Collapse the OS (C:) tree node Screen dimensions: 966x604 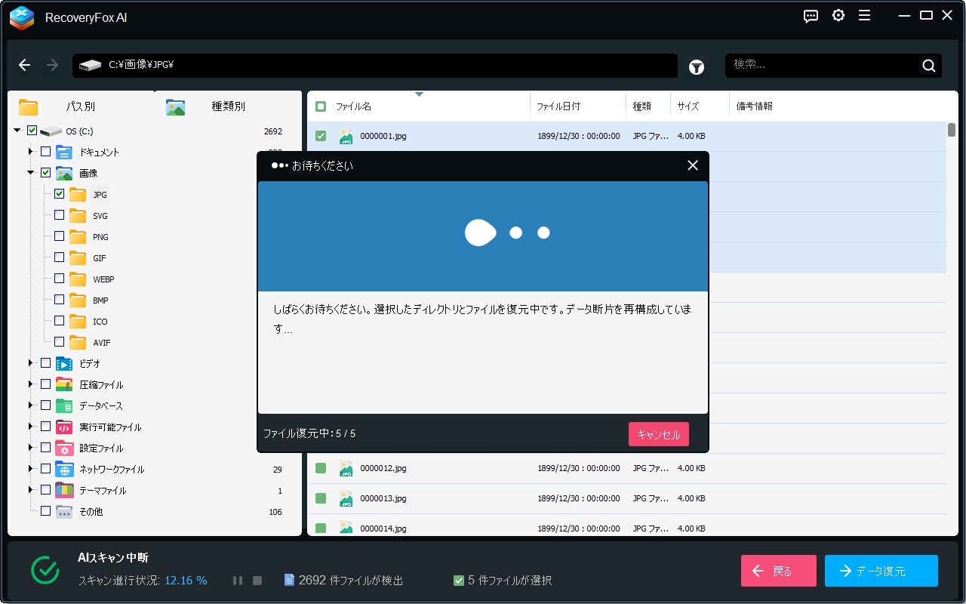point(17,130)
